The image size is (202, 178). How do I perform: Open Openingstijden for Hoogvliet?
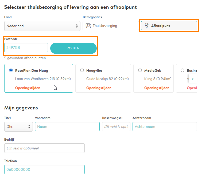coord(99,88)
